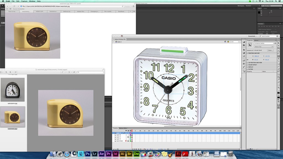Toggle outline color box for casio trace layer
283x159 pixels.
[x=130, y=141]
